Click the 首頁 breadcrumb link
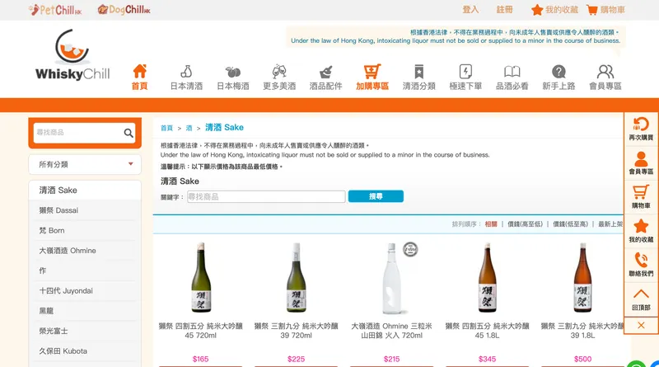Viewport: 659px width, 367px height. click(x=166, y=128)
